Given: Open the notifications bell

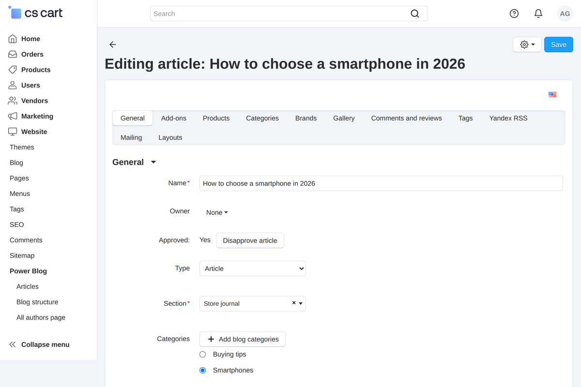Looking at the screenshot, I should [x=538, y=14].
